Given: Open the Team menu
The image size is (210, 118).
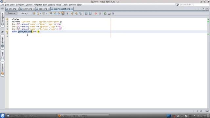Looking at the screenshot, I should point(58,5).
